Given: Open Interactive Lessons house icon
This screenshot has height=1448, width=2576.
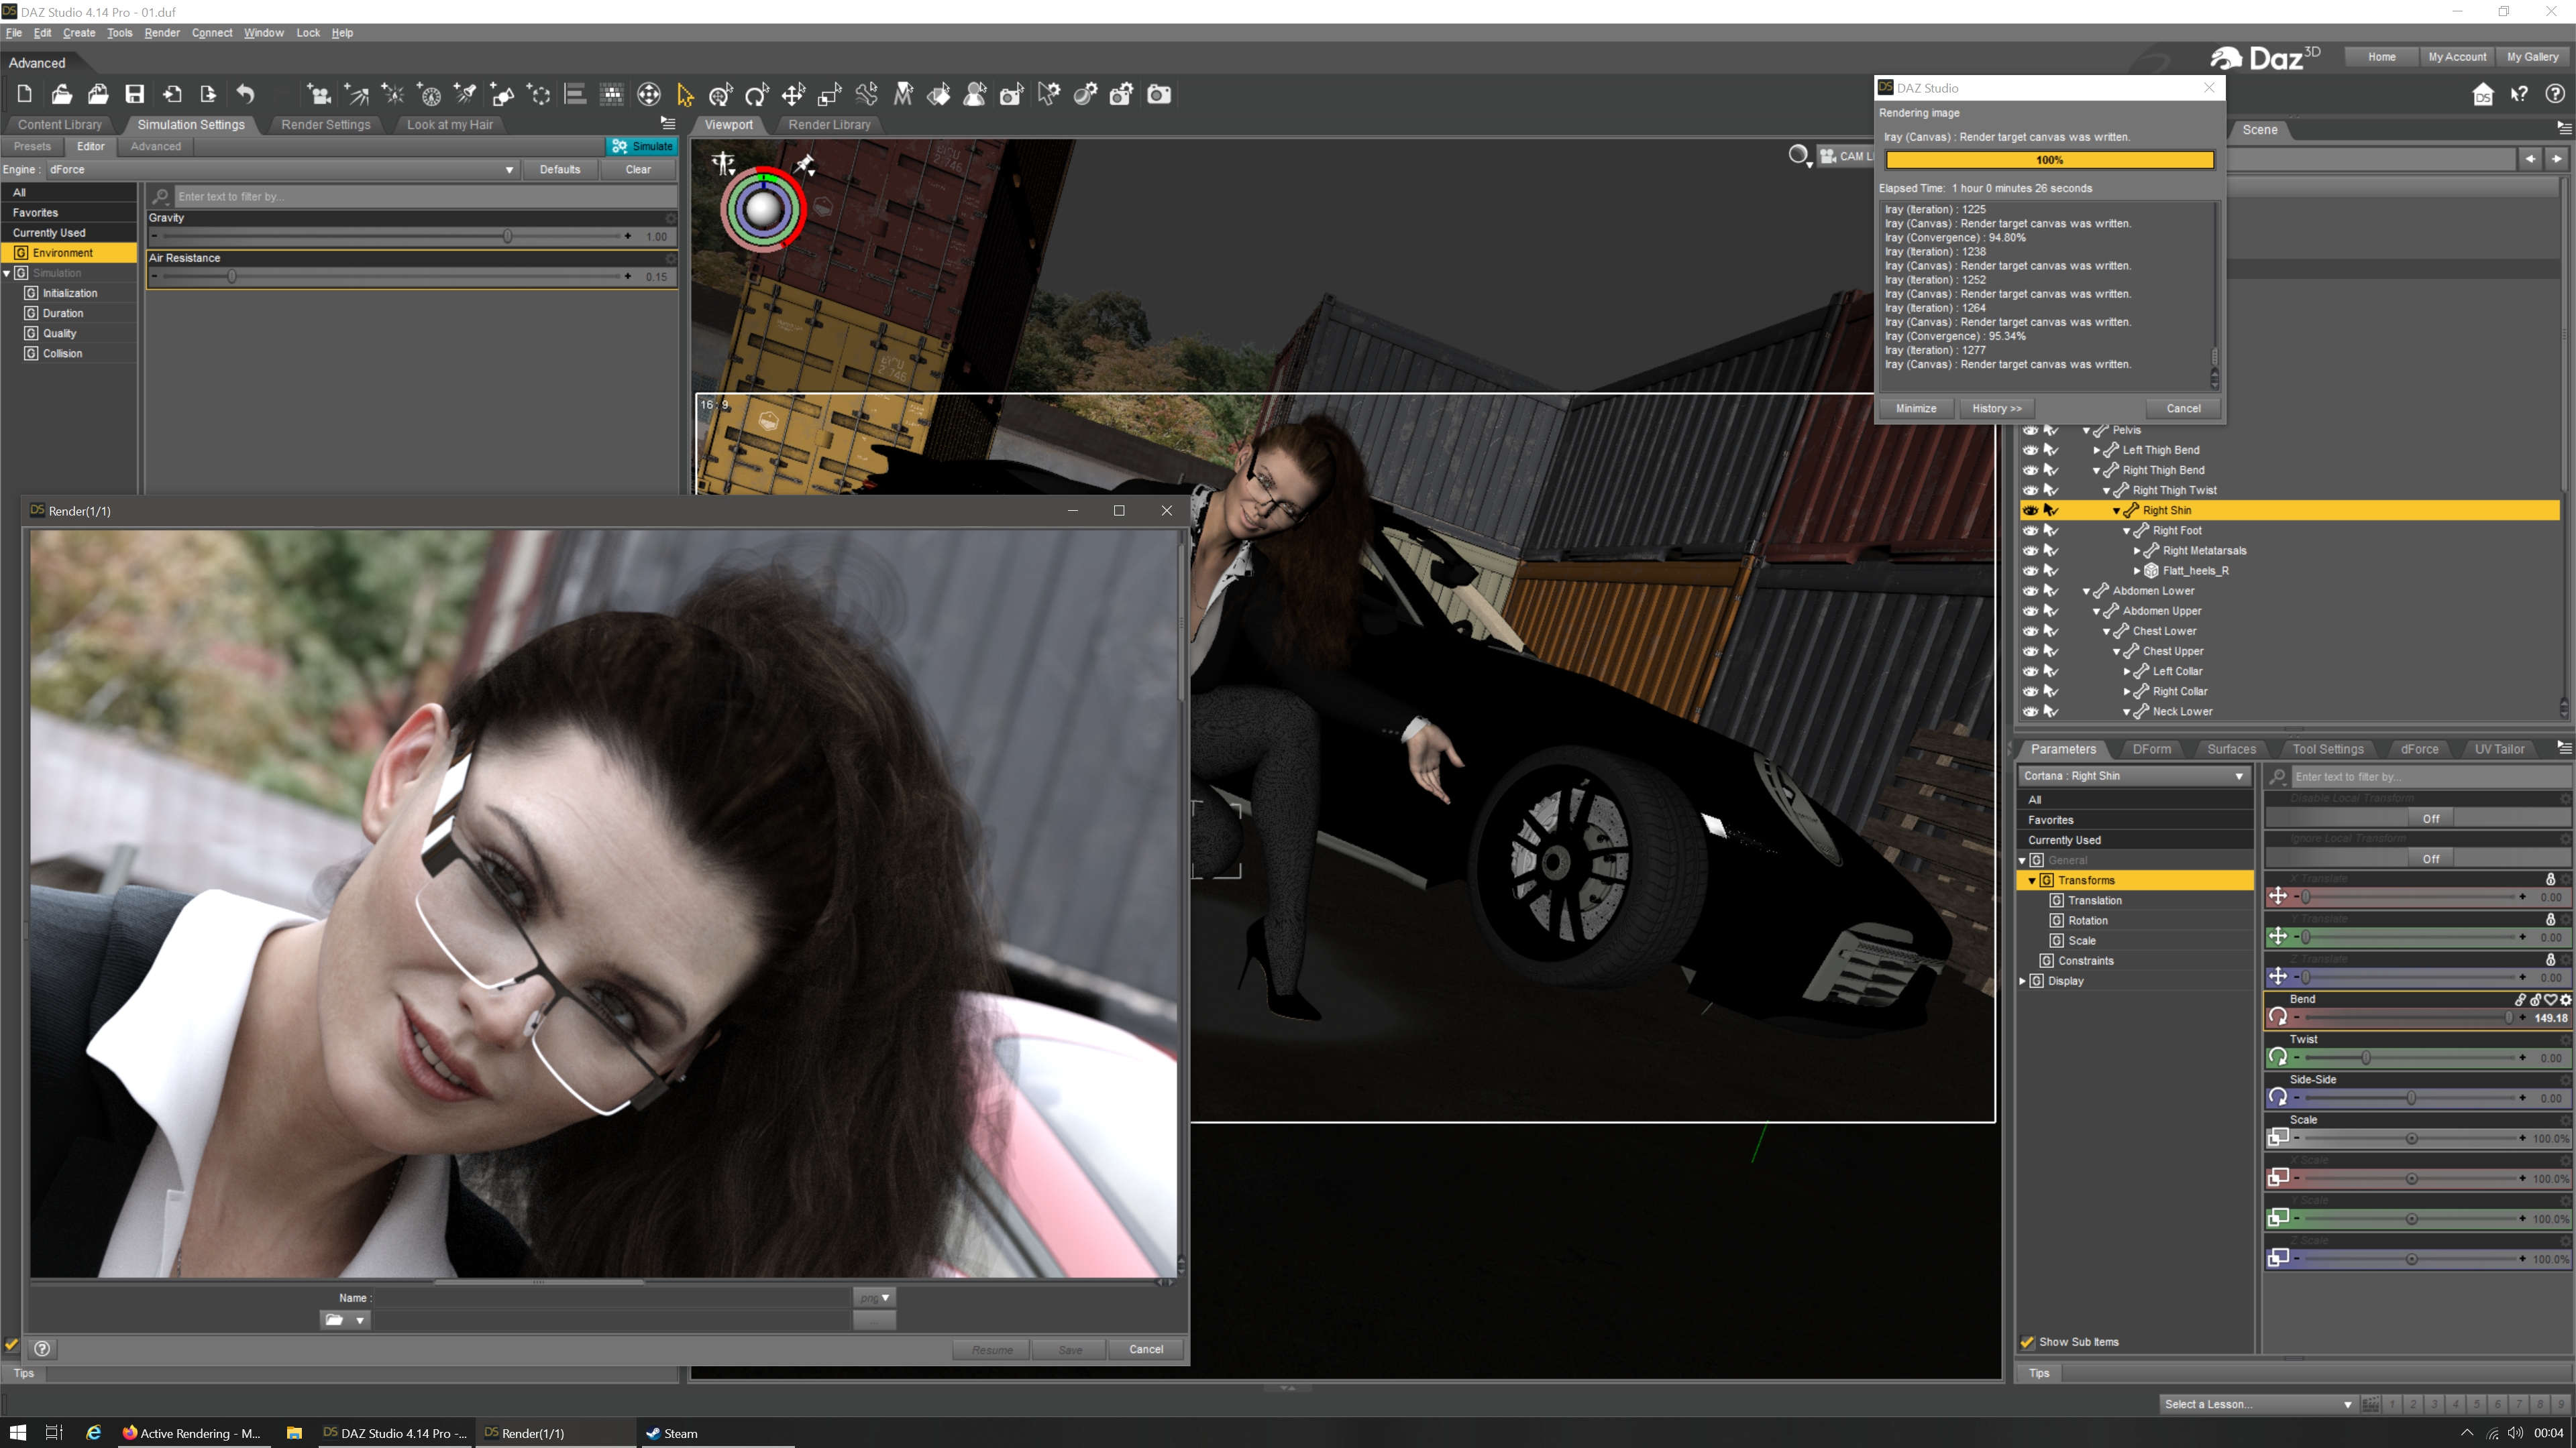Looking at the screenshot, I should pyautogui.click(x=2483, y=94).
